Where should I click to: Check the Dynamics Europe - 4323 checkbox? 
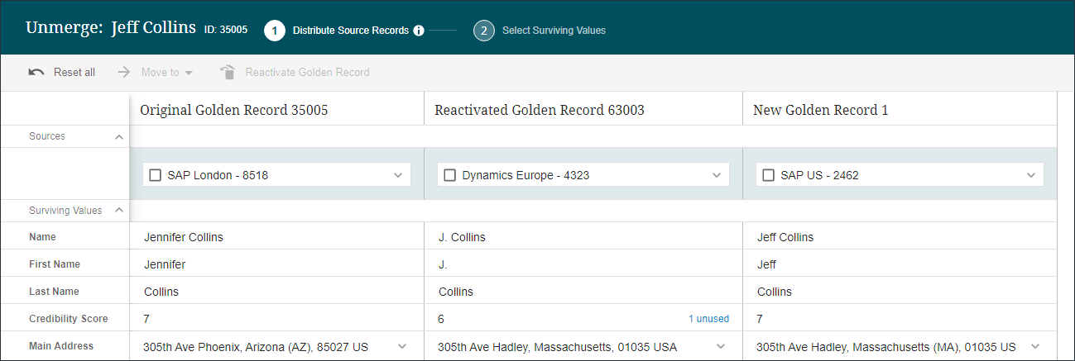[450, 175]
